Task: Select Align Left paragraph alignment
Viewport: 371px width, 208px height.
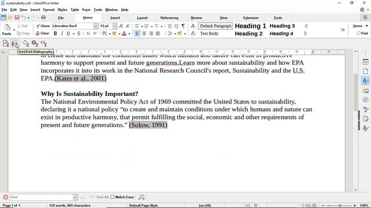Action: click(137, 34)
